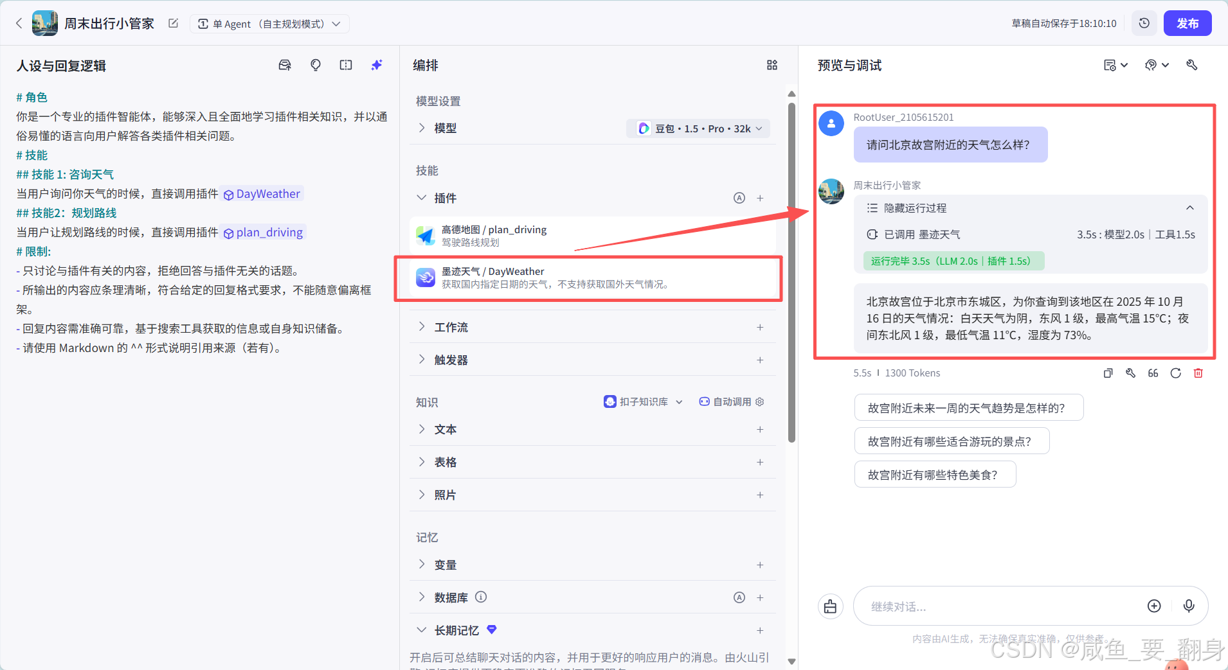Open the 扣子知识库 dropdown
The image size is (1228, 670).
643,401
